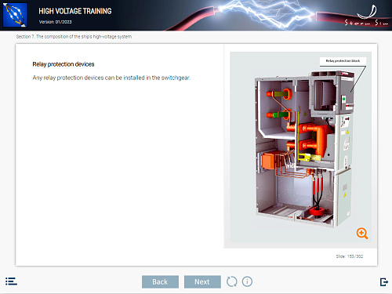Click the sentence about switchgear installation
392x294 pixels.
pyautogui.click(x=111, y=78)
